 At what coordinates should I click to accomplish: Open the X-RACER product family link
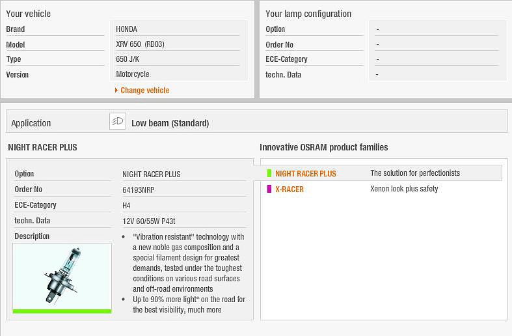click(x=290, y=189)
